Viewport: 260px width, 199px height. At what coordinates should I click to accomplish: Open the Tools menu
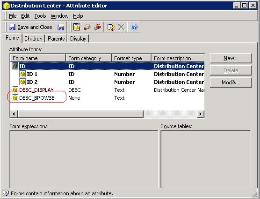pos(40,16)
